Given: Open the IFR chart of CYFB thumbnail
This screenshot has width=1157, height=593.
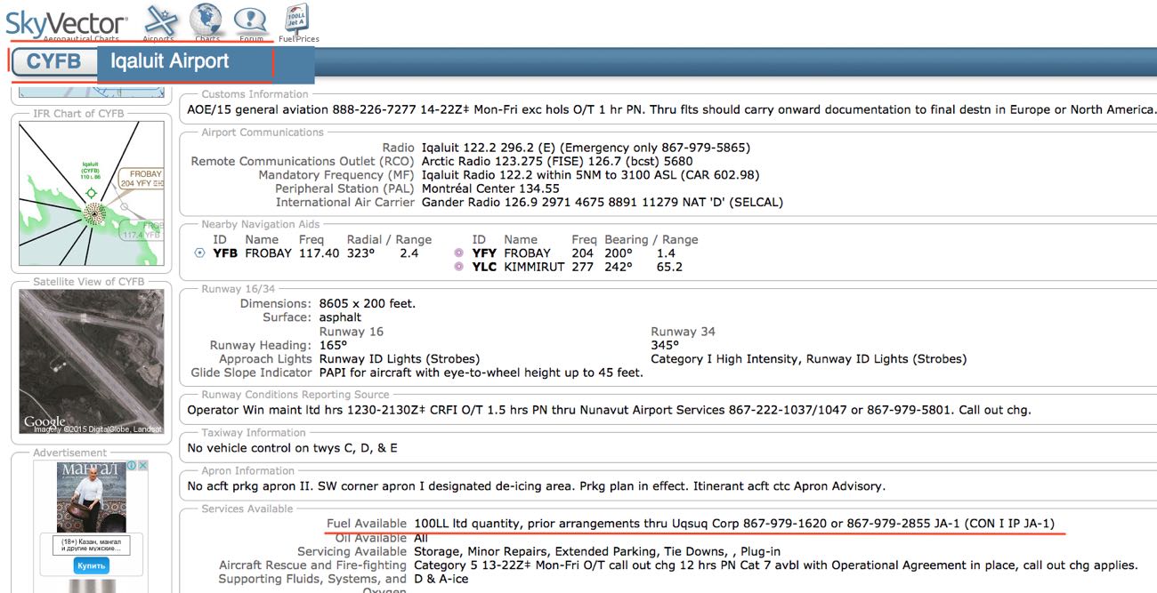Looking at the screenshot, I should click(x=92, y=193).
